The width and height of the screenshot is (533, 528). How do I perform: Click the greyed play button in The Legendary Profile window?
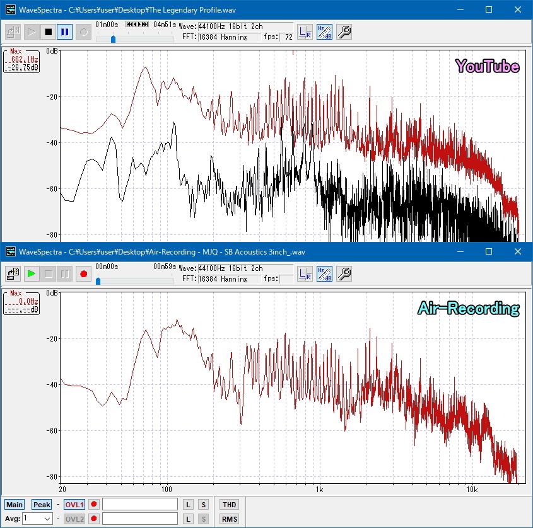[x=32, y=32]
